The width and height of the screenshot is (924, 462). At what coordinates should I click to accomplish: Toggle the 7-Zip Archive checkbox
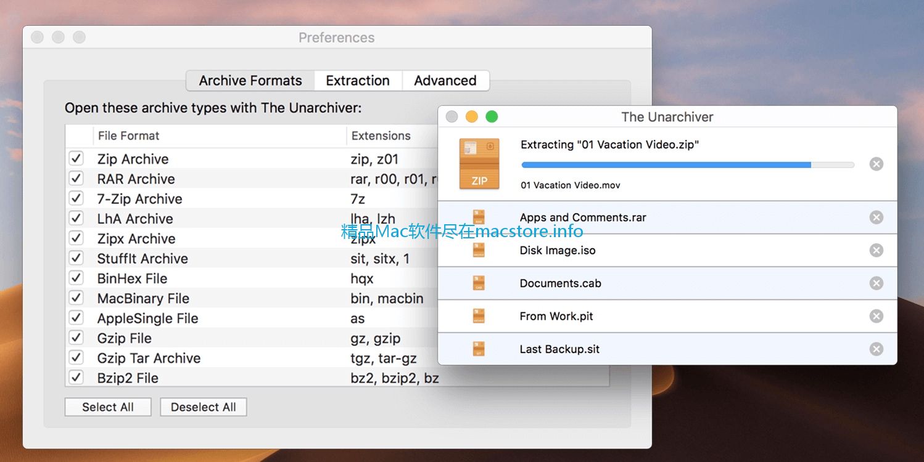76,198
